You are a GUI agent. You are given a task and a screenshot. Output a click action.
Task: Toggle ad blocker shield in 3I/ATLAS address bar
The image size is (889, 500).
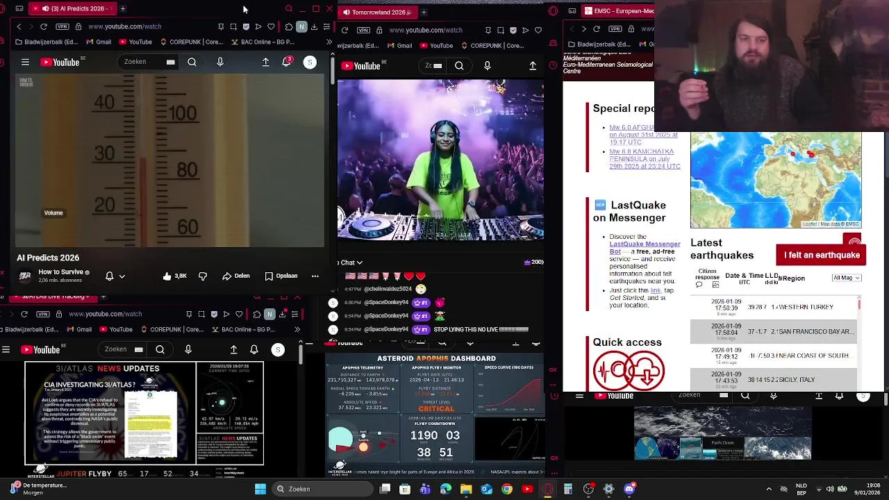tap(214, 314)
